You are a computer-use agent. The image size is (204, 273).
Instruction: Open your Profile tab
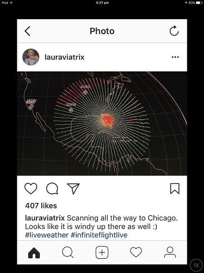[170, 252]
